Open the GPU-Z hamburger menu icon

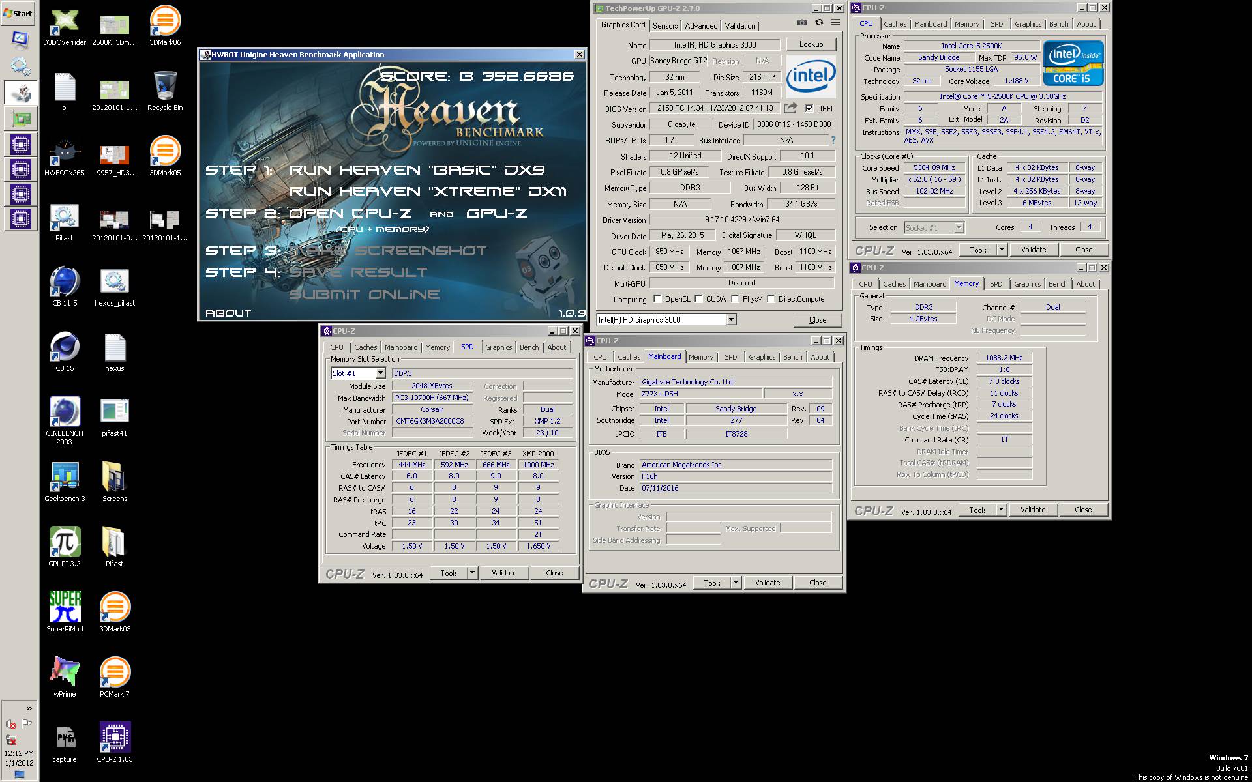tap(835, 23)
